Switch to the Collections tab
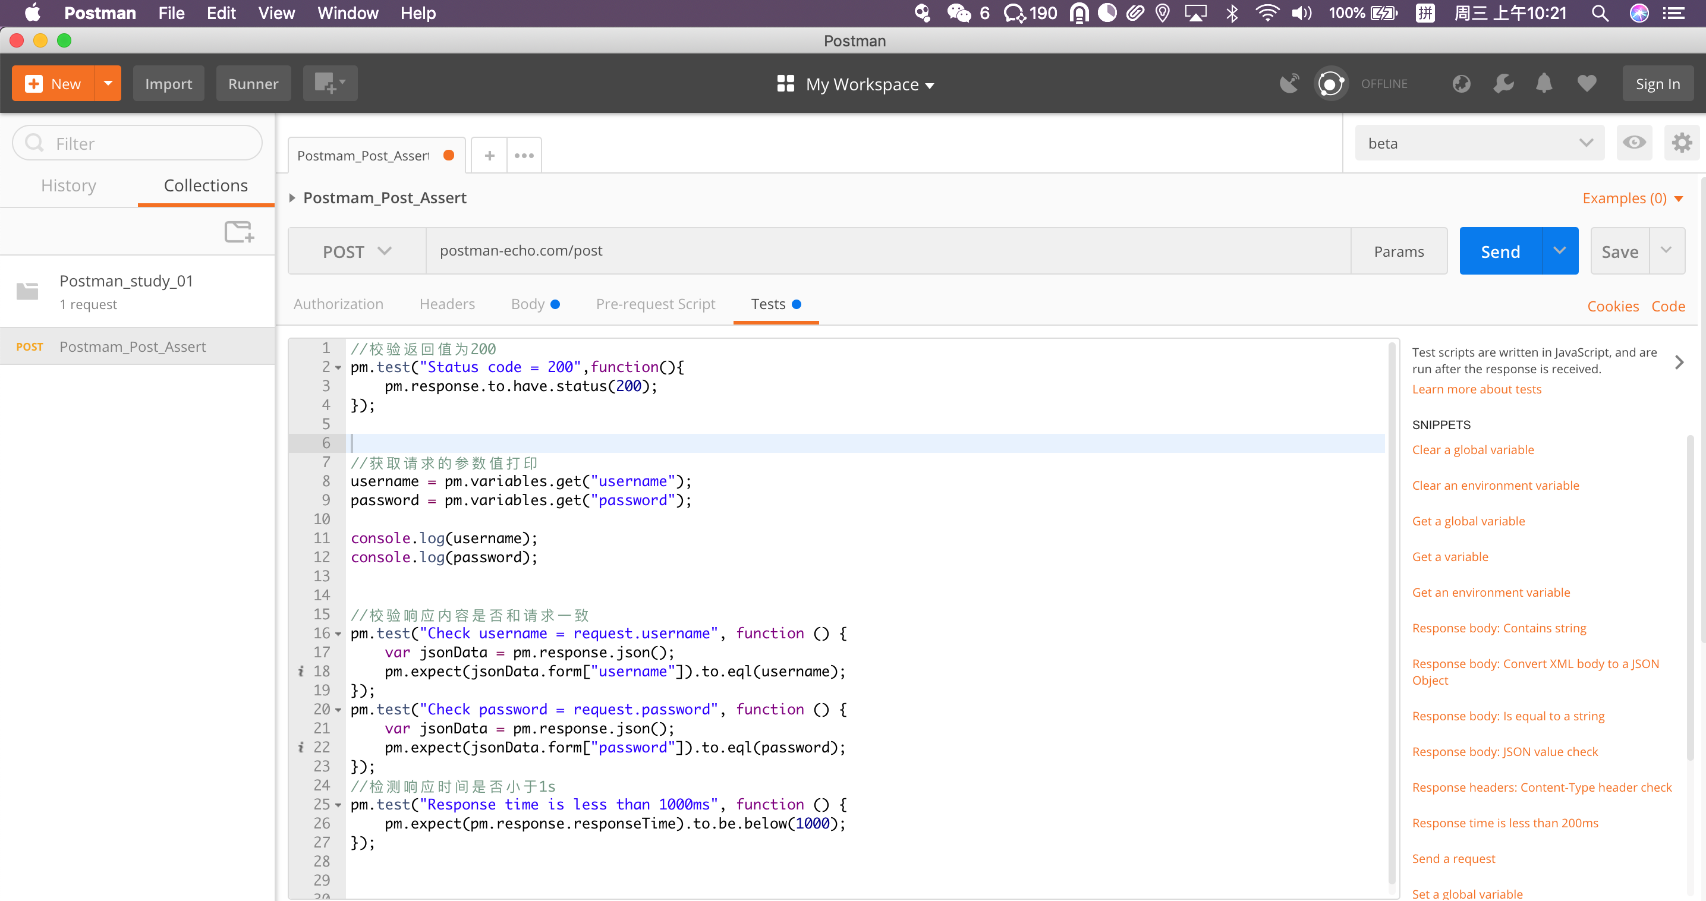Viewport: 1706px width, 901px height. [x=206, y=185]
